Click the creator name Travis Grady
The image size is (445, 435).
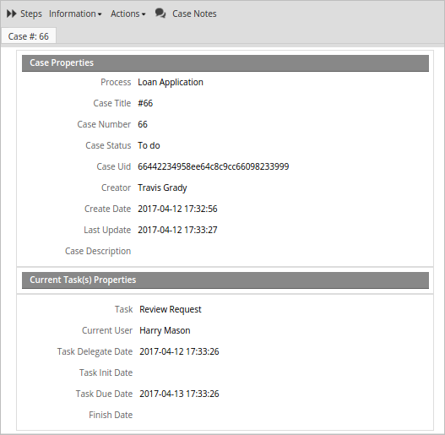[162, 188]
